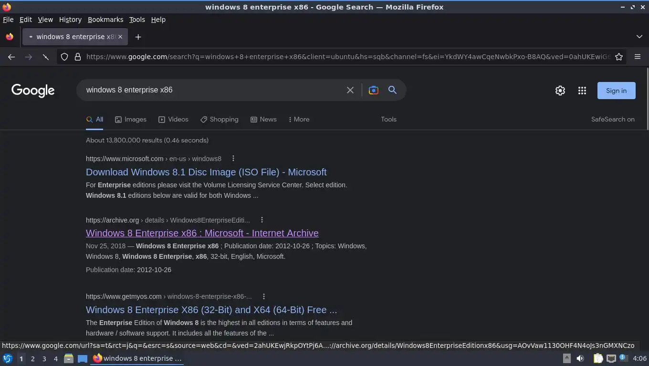This screenshot has width=649, height=366.
Task: Open the Google apps grid
Action: point(582,91)
